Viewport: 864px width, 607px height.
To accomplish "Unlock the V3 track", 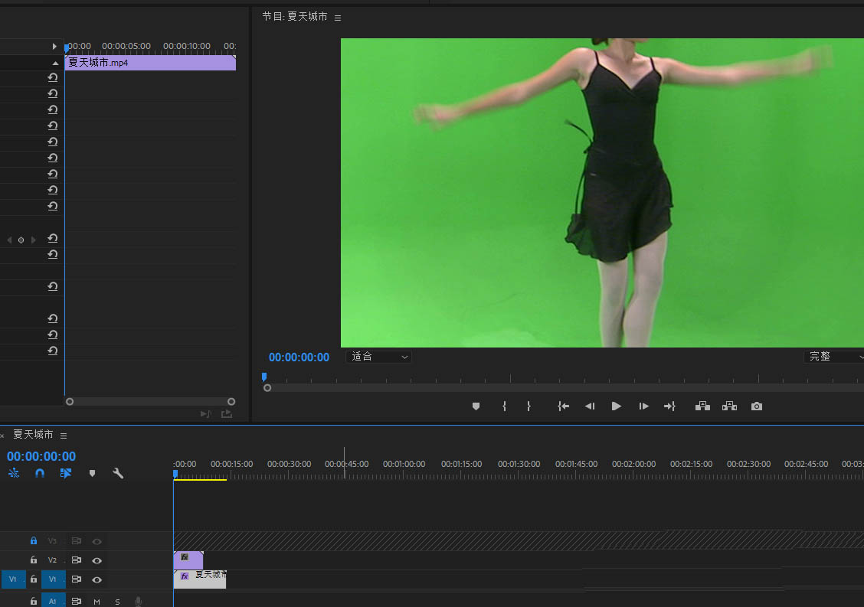I will click(34, 541).
